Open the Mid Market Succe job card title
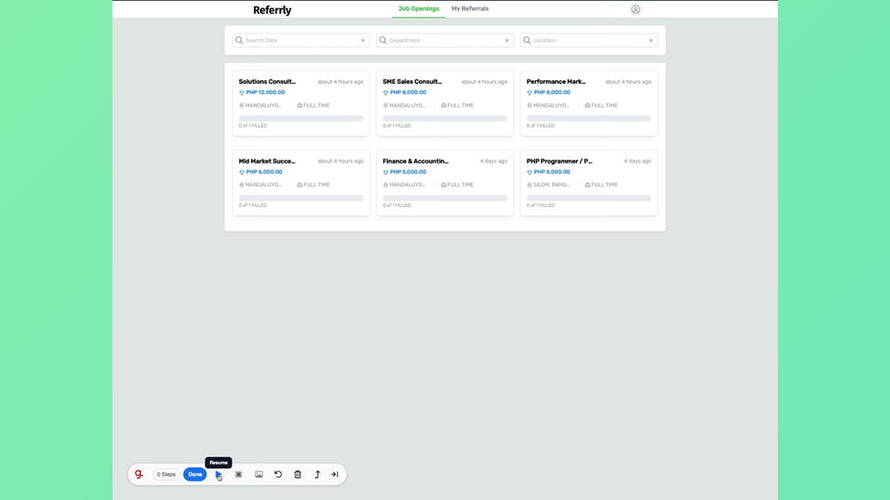This screenshot has width=890, height=500. [x=267, y=161]
